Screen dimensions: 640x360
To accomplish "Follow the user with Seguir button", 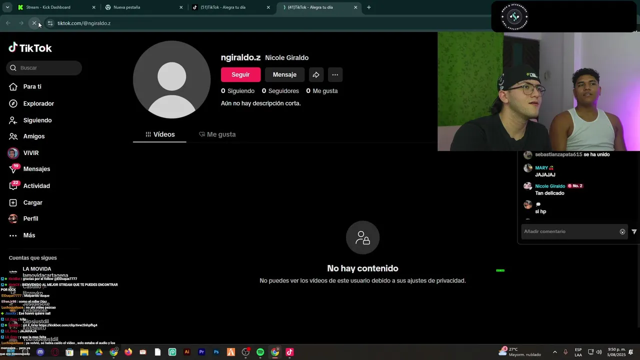I will tap(240, 74).
